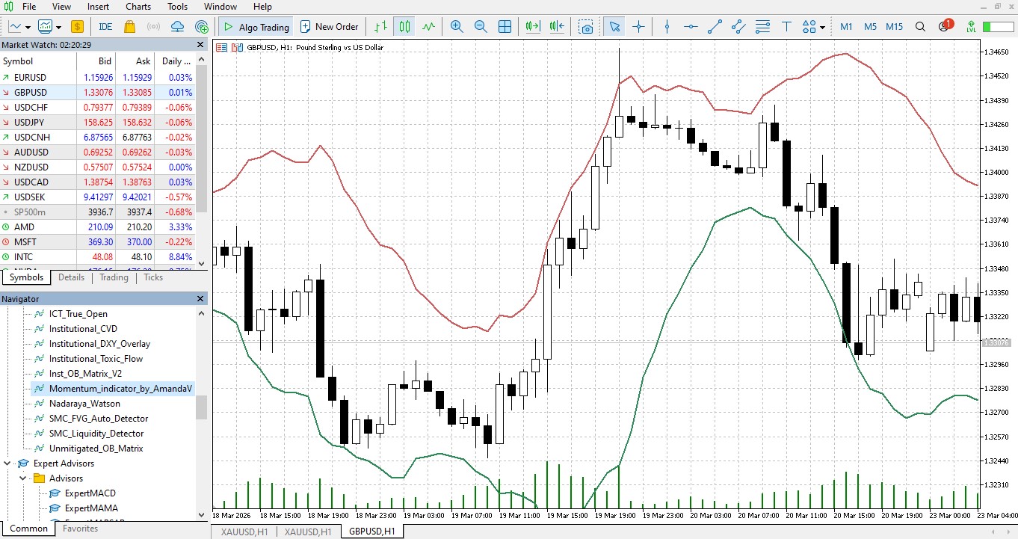Switch chart timeframe to M5
The image size is (1018, 539).
click(x=870, y=27)
